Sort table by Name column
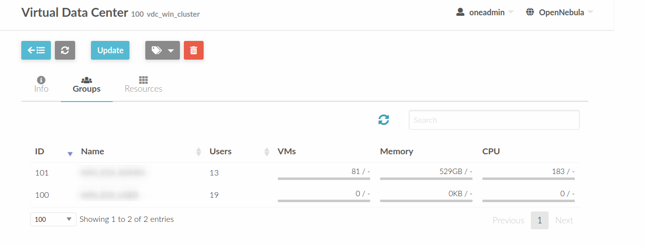The height and width of the screenshot is (246, 645). [140, 151]
